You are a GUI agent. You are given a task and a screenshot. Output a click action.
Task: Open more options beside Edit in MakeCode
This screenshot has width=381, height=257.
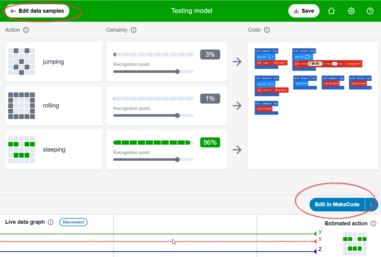coord(371,204)
